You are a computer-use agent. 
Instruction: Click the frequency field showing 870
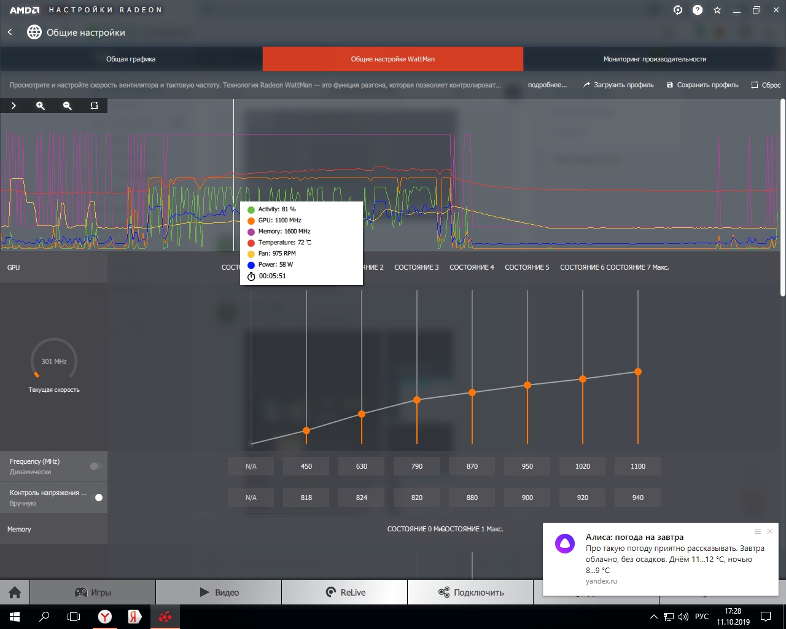(472, 466)
